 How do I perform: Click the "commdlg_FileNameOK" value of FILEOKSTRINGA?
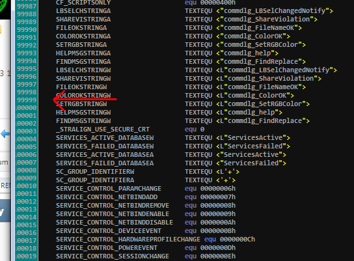[259, 28]
